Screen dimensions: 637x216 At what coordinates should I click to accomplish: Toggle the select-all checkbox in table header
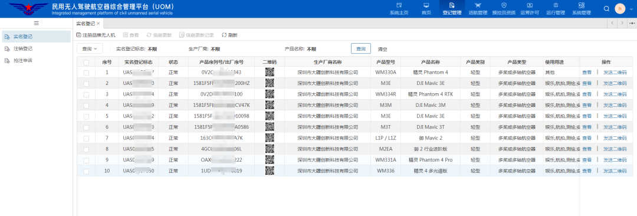coord(86,62)
